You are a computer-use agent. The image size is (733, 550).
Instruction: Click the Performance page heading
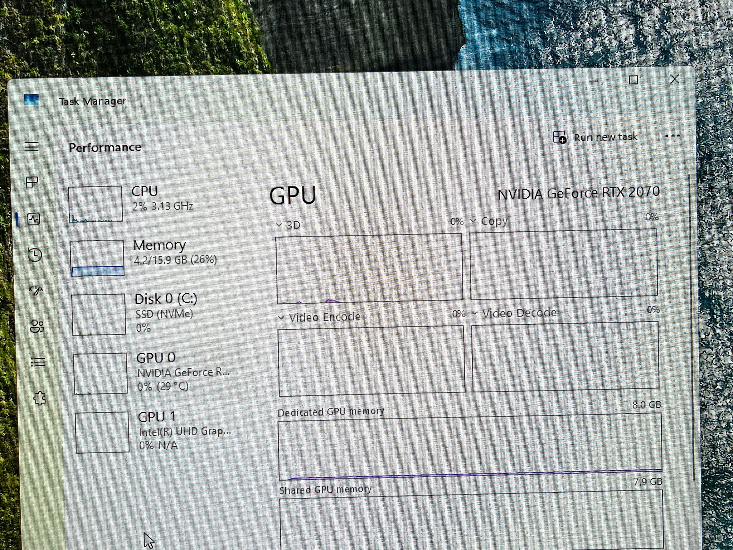(105, 147)
